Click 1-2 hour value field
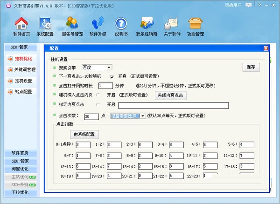The height and width of the screenshot is (204, 280). click(114, 145)
